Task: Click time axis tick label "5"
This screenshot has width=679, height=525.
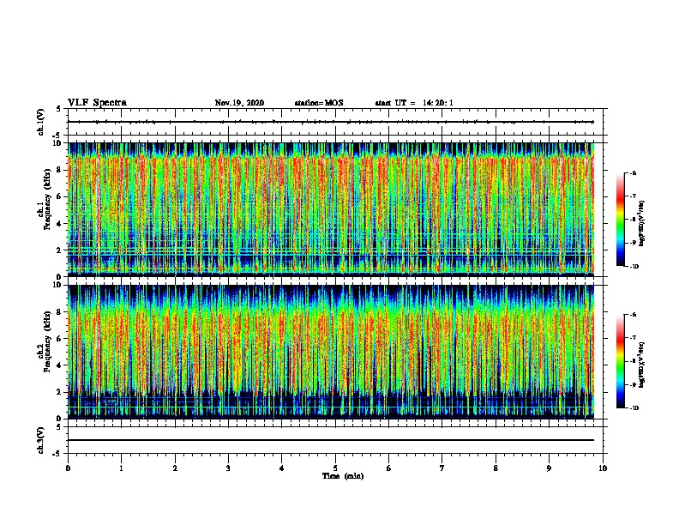Action: pyautogui.click(x=335, y=468)
